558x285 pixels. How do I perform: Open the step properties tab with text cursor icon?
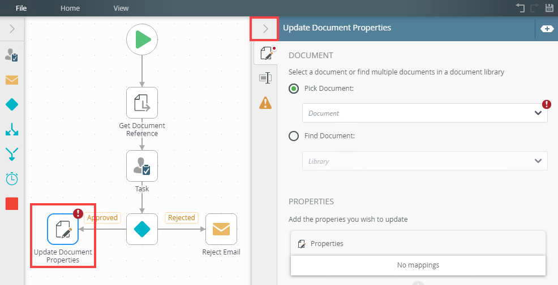[x=265, y=78]
